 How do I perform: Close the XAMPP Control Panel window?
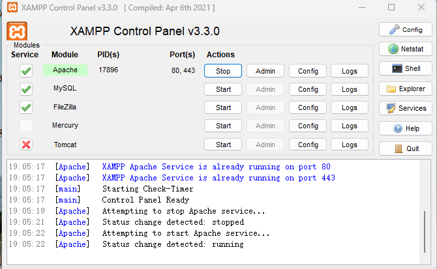coord(421,7)
